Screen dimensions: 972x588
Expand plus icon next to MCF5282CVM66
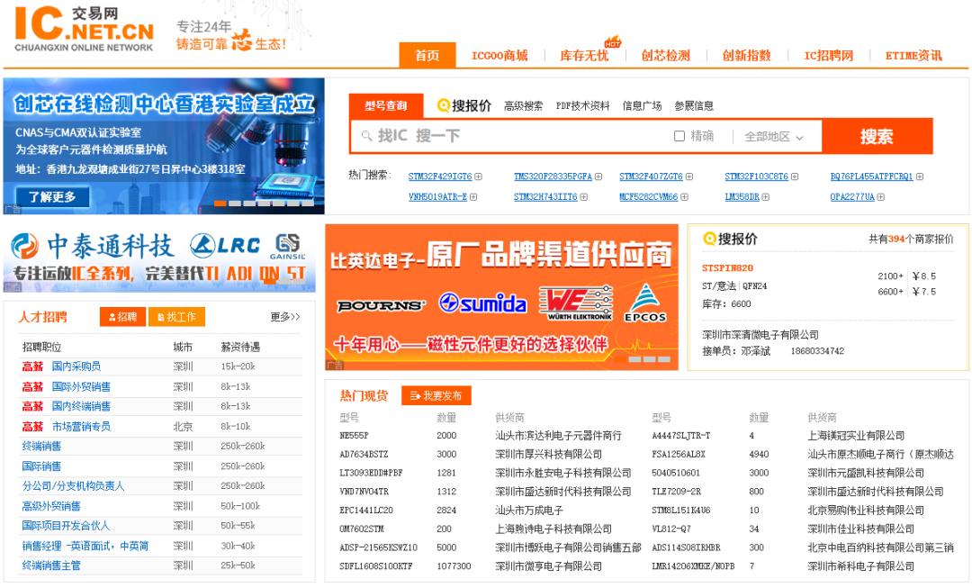coord(684,197)
